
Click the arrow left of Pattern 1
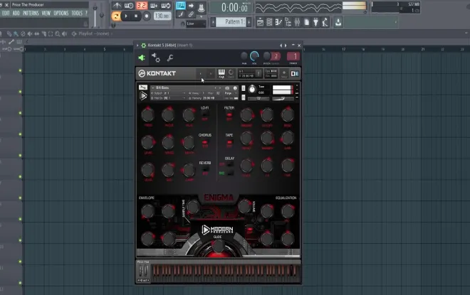coord(213,22)
